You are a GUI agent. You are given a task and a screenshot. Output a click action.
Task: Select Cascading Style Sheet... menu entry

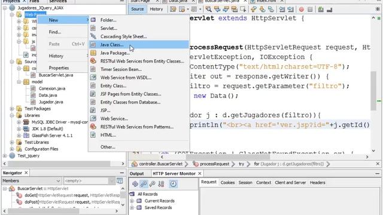pos(139,36)
